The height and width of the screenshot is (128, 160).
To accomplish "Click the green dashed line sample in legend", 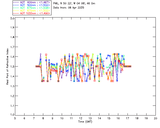I will click(x=16, y=8).
